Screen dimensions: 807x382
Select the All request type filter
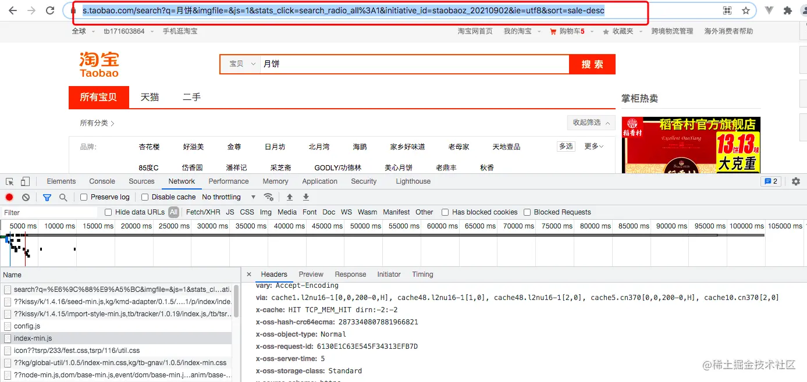click(x=173, y=212)
